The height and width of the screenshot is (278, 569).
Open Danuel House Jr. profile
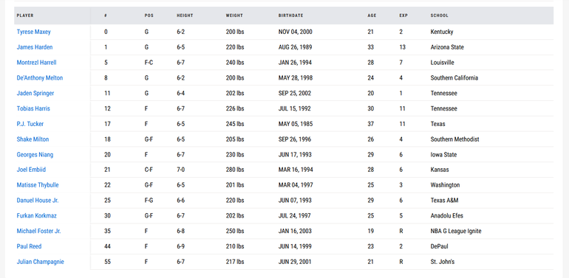click(x=38, y=201)
